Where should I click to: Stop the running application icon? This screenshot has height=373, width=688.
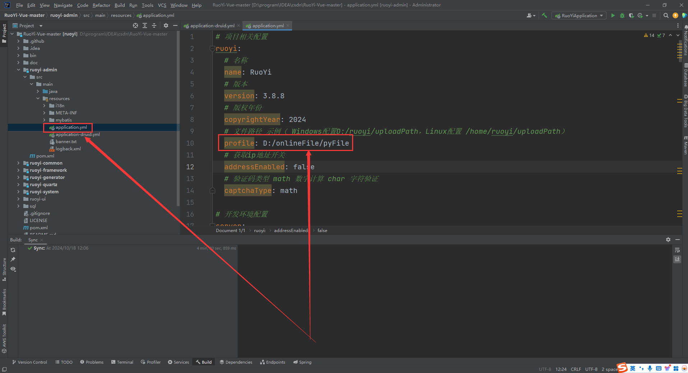click(x=654, y=15)
